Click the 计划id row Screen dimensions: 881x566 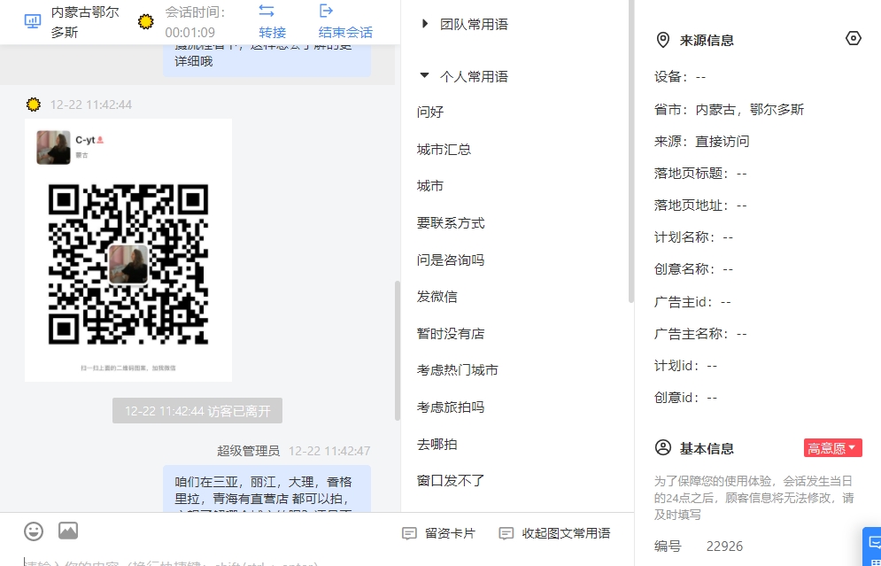tap(685, 366)
